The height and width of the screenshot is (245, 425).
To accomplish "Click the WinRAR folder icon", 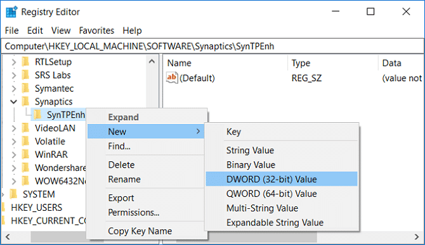I will tap(25, 154).
